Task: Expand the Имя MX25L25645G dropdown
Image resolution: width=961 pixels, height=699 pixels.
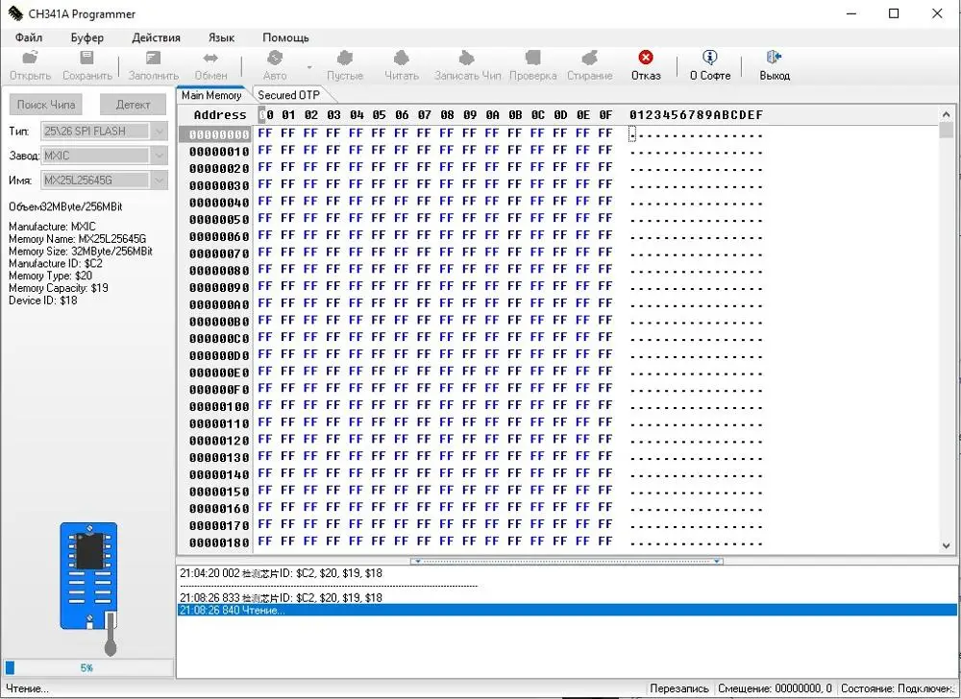Action: [159, 180]
